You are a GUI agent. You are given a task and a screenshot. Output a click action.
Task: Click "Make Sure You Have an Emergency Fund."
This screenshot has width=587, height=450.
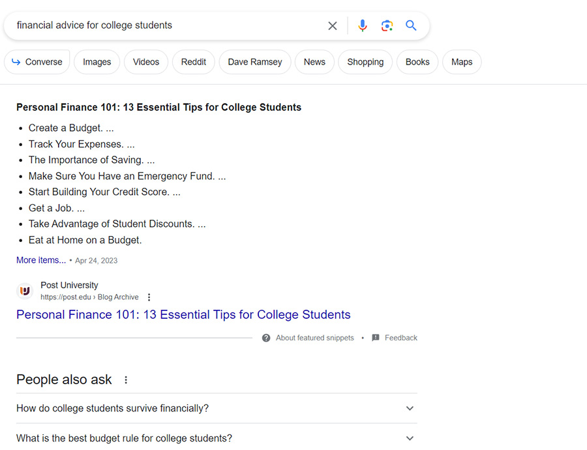pyautogui.click(x=127, y=176)
